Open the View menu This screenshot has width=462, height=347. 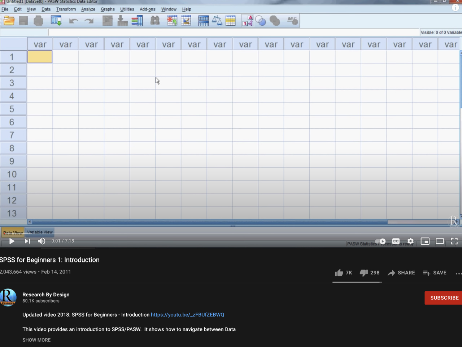pos(31,9)
